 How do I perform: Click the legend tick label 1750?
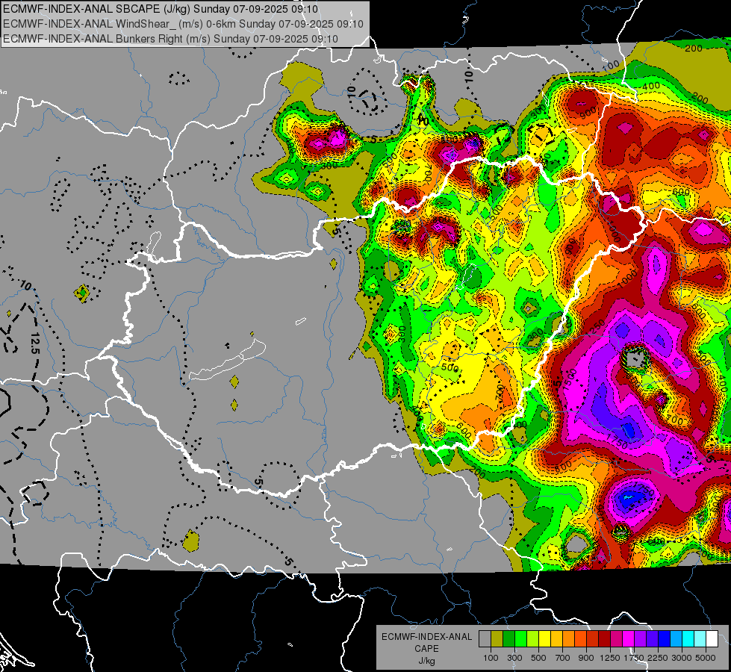pos(634,658)
